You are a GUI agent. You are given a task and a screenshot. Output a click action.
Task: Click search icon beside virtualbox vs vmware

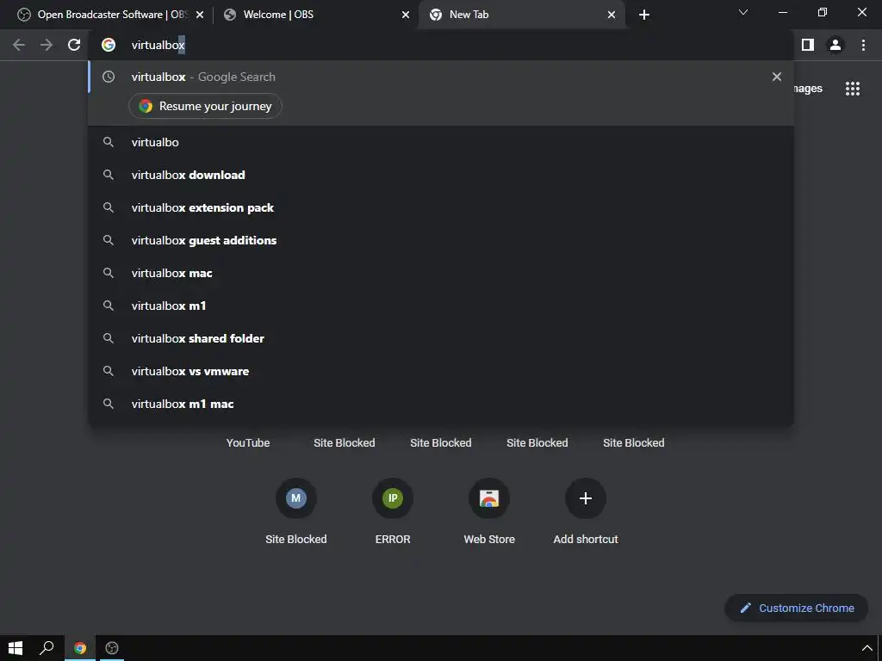[x=109, y=371]
